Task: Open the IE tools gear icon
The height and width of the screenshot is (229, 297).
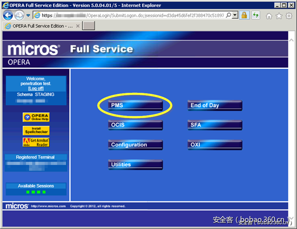Action: click(x=289, y=16)
